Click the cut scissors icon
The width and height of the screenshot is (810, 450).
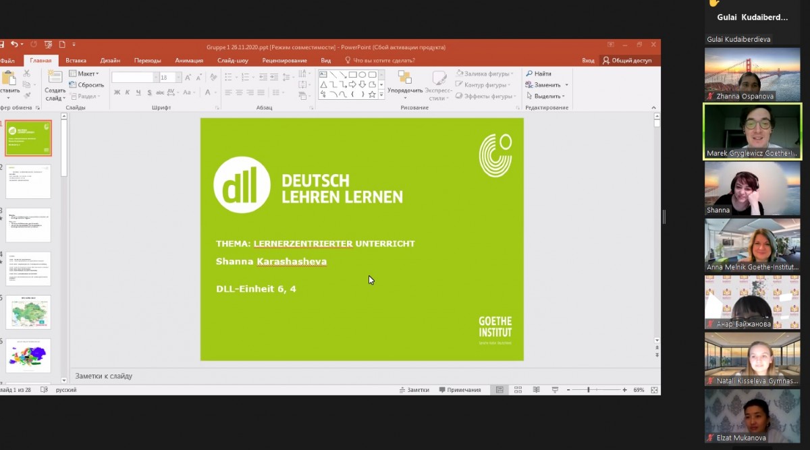tap(27, 74)
